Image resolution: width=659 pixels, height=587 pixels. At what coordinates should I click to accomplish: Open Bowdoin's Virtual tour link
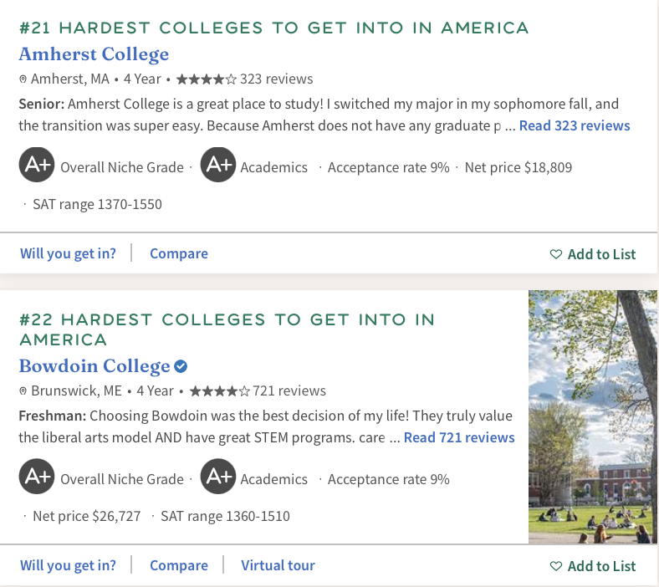278,565
